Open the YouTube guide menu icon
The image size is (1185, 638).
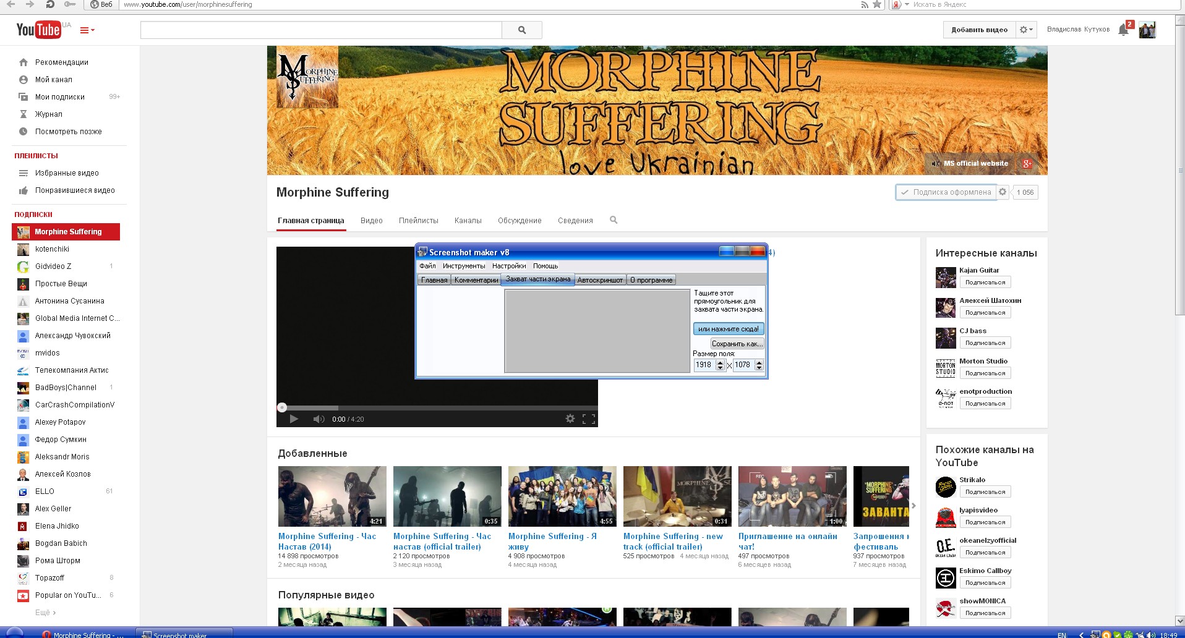(x=87, y=30)
